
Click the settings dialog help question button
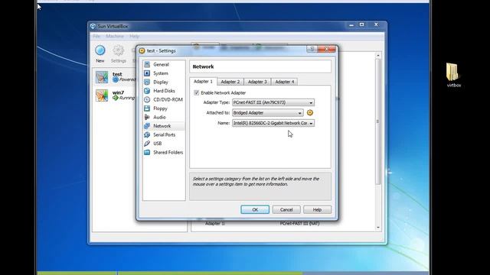pos(312,49)
